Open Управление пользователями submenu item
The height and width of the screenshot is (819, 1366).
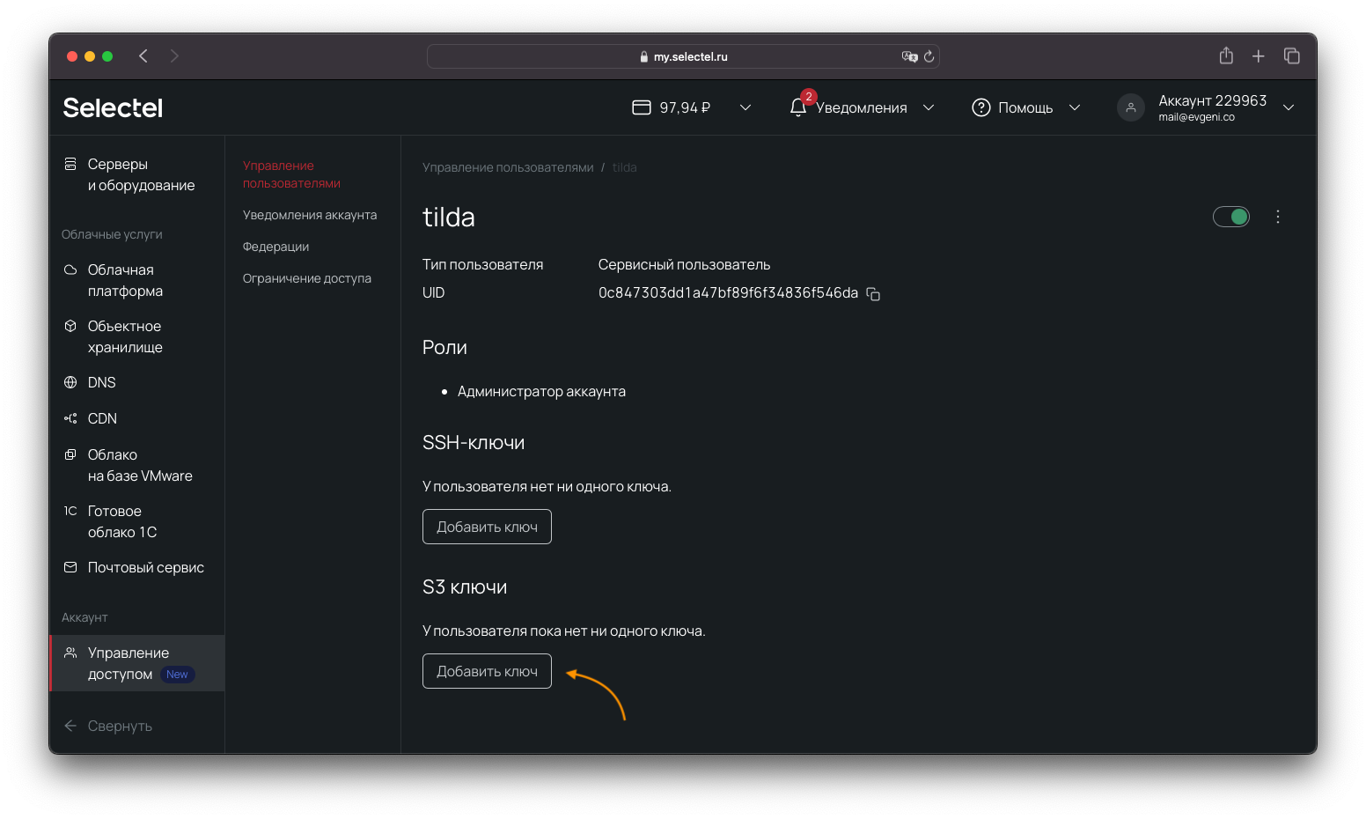(x=291, y=174)
